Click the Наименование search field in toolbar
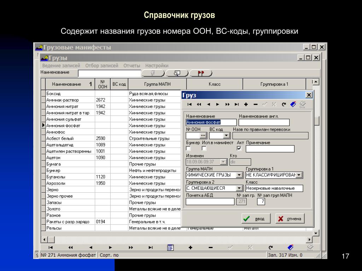 (110, 73)
